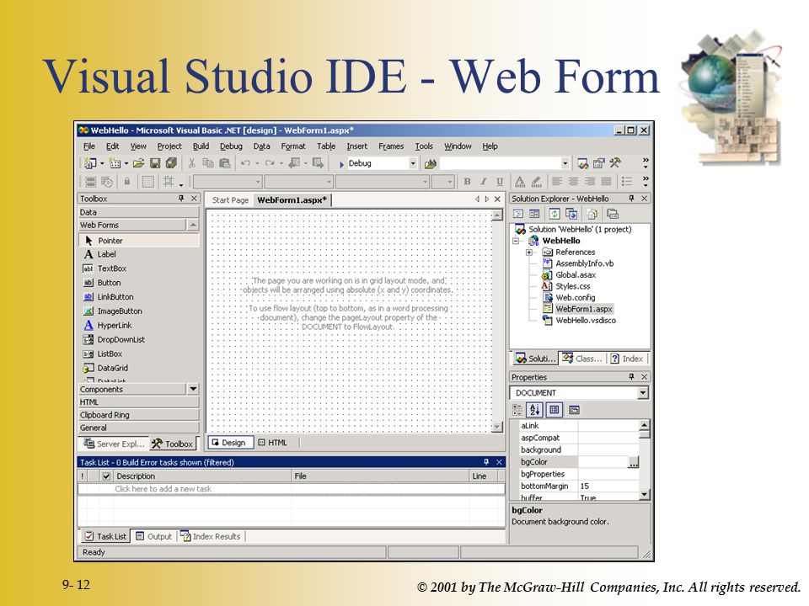
Task: Click the bgColor ellipsis button
Action: 634,462
